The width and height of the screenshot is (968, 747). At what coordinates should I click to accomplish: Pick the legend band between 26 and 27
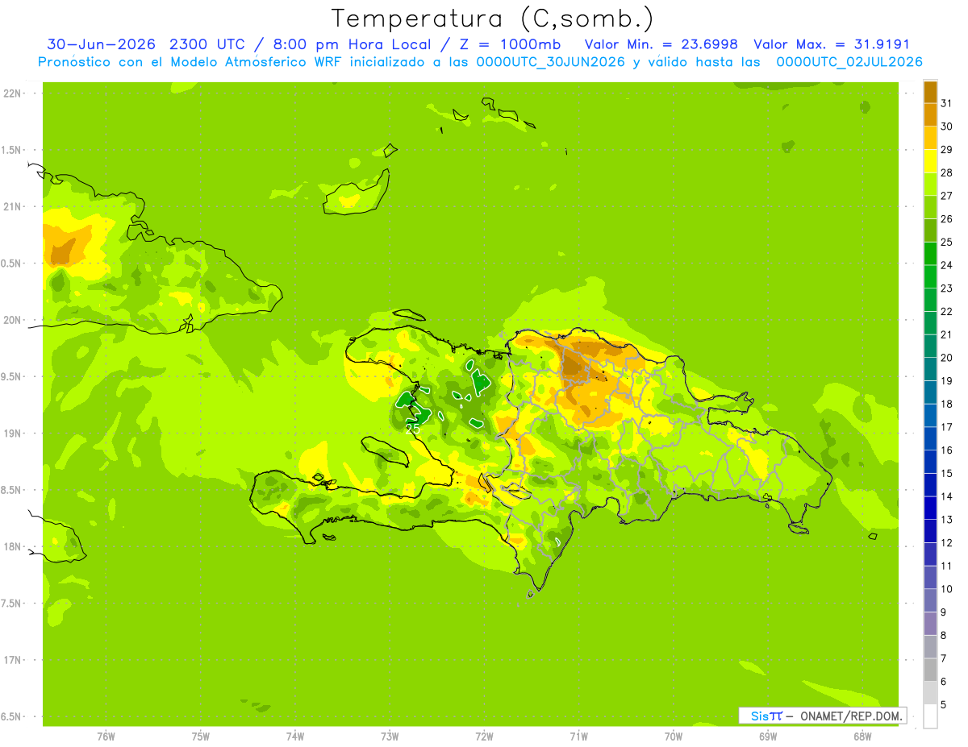pyautogui.click(x=930, y=207)
